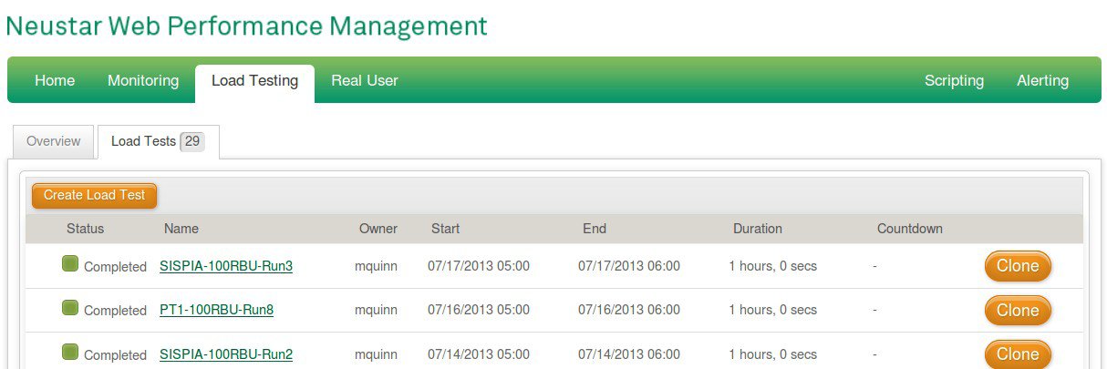The height and width of the screenshot is (369, 1107).
Task: Select the Load Tests tab
Action: click(x=143, y=141)
